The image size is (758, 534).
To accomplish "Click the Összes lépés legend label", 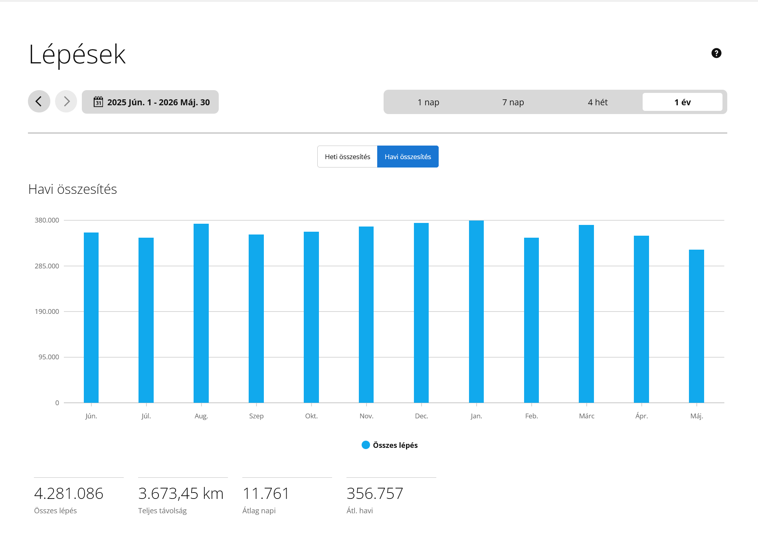I will pyautogui.click(x=395, y=445).
